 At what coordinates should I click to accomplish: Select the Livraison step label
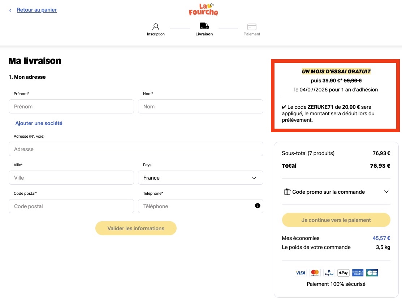[x=204, y=34]
